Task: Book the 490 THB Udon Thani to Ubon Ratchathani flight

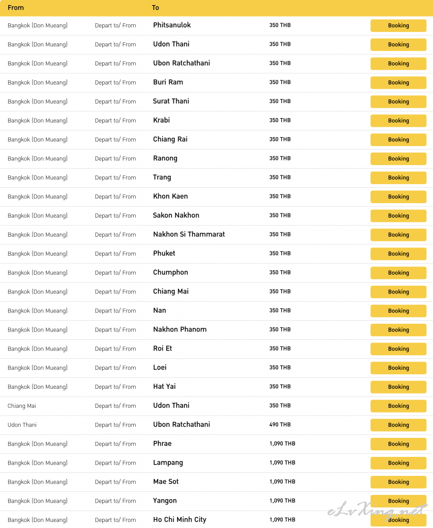Action: 398,425
